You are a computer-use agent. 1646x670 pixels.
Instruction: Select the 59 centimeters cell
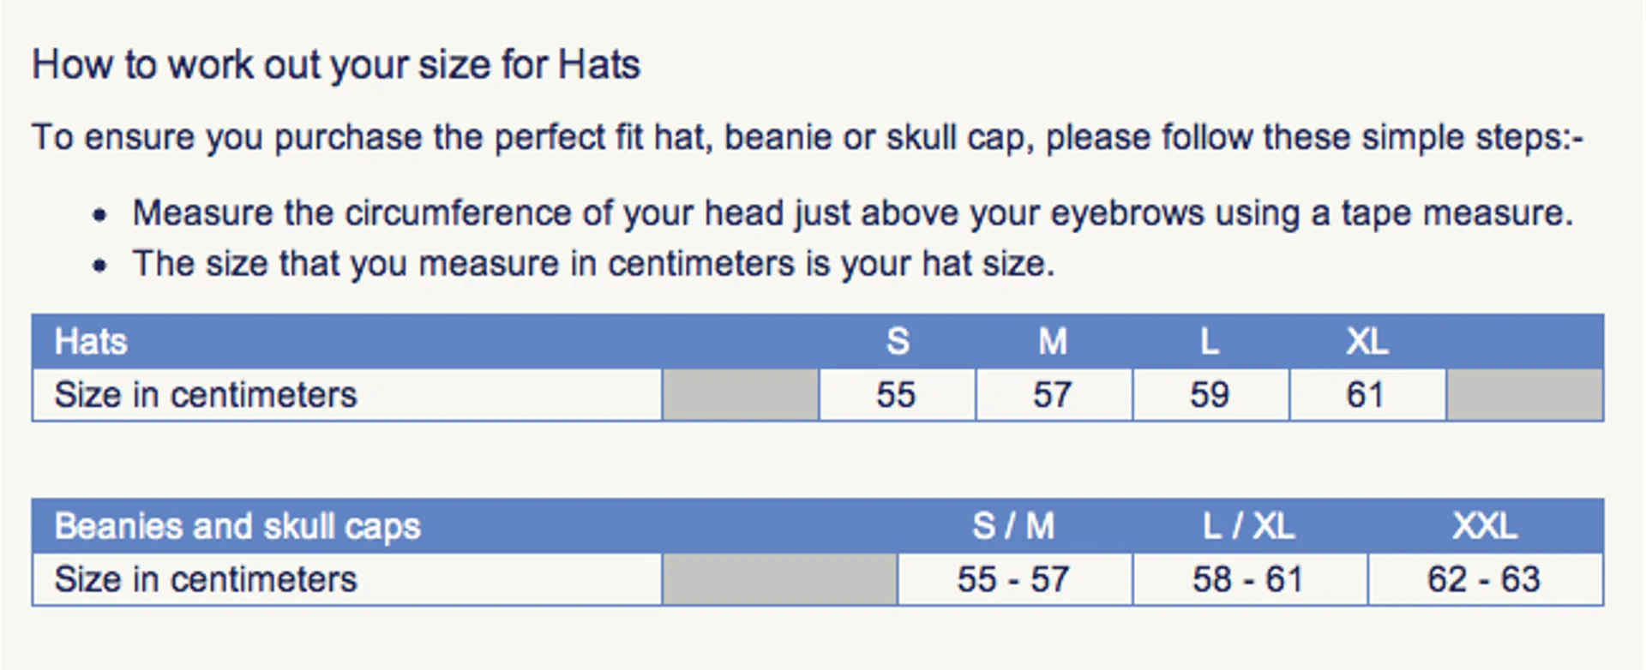click(x=1210, y=395)
